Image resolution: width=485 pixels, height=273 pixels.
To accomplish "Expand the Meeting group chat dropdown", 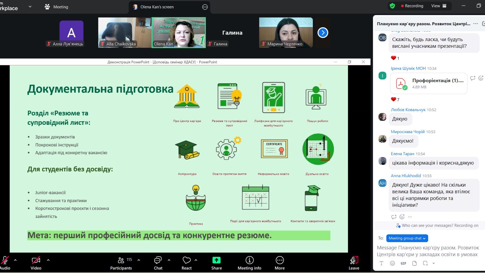I will [407, 238].
